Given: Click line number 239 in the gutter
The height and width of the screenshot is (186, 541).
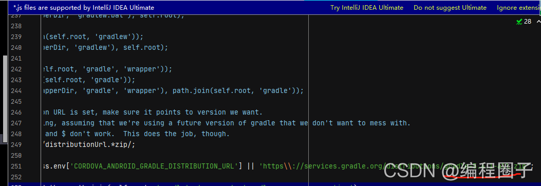Looking at the screenshot, I should pos(16,37).
